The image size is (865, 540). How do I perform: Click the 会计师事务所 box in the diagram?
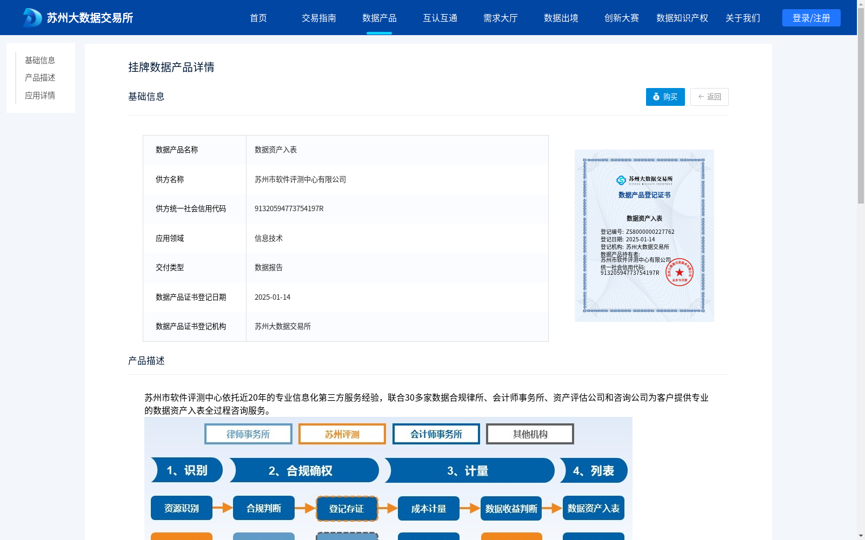(x=436, y=434)
